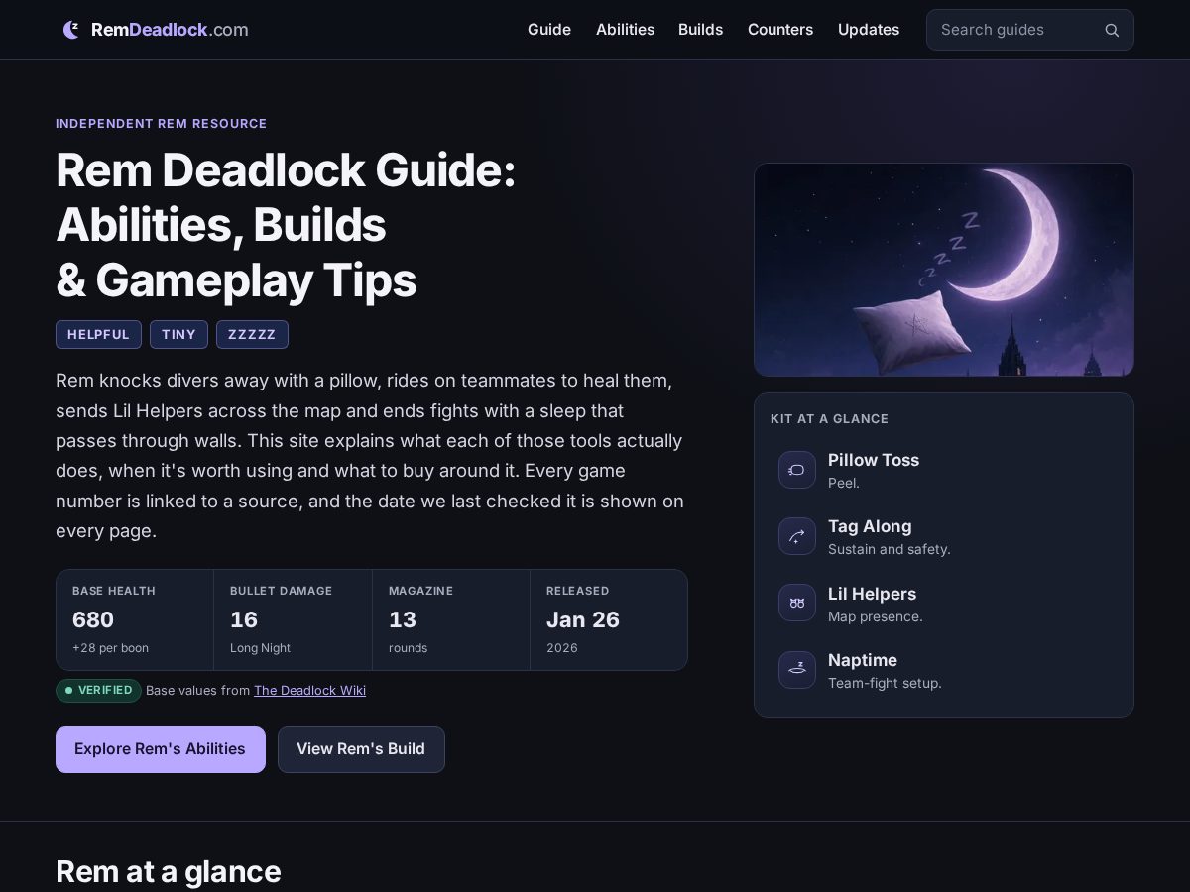Viewport: 1190px width, 892px height.
Task: Open the Builds nav item
Action: (x=700, y=30)
